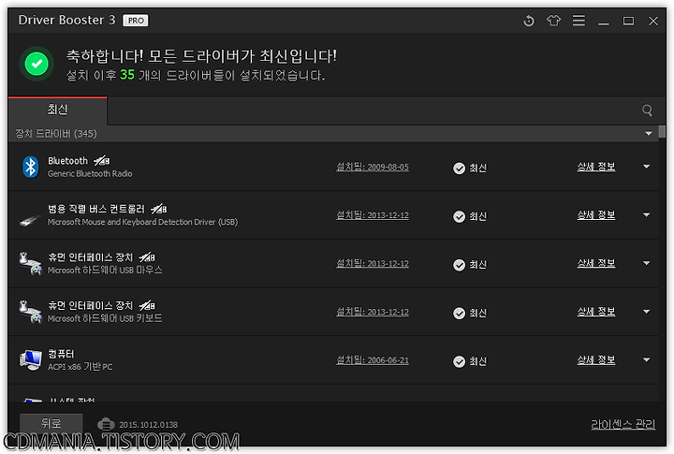Expand dropdown arrow on USB 마우스 row

646,263
